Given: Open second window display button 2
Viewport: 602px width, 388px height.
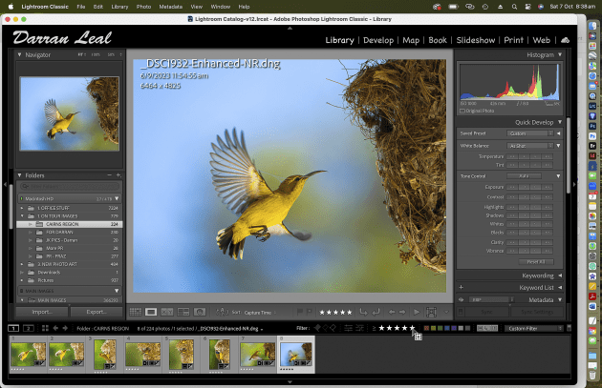Looking at the screenshot, I should (29, 328).
